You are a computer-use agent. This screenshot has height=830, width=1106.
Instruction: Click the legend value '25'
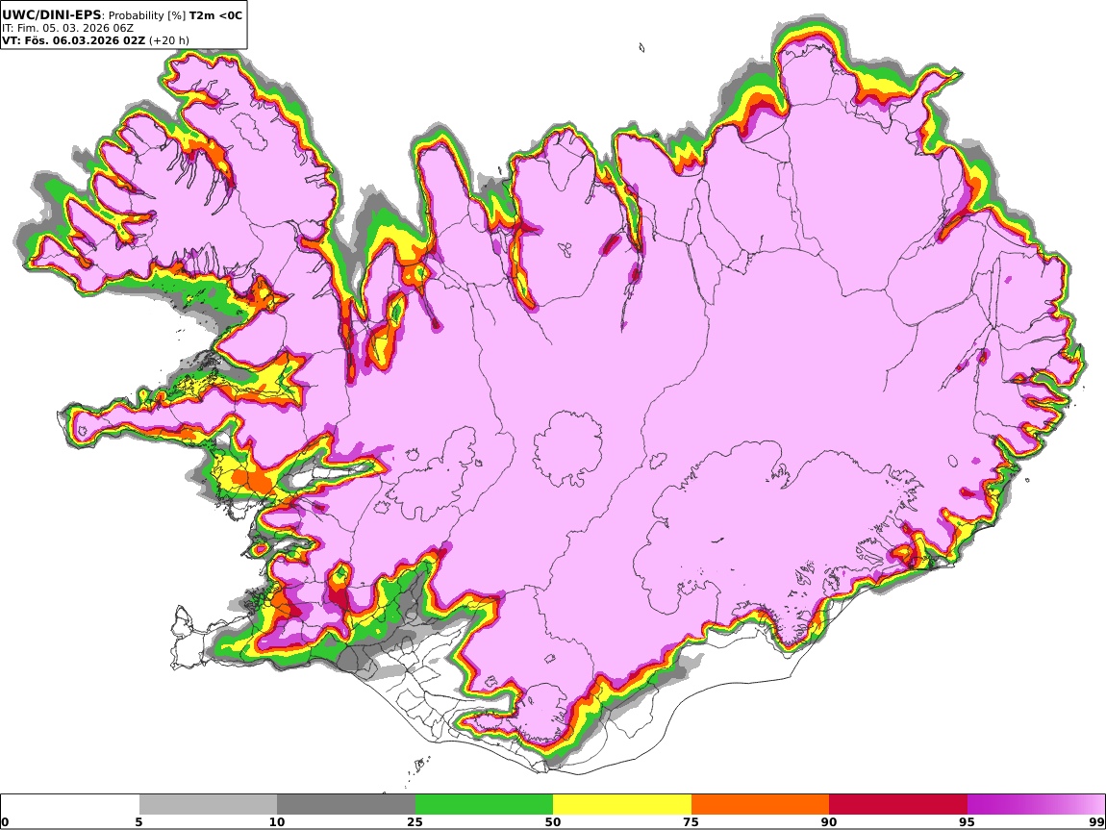pos(415,821)
